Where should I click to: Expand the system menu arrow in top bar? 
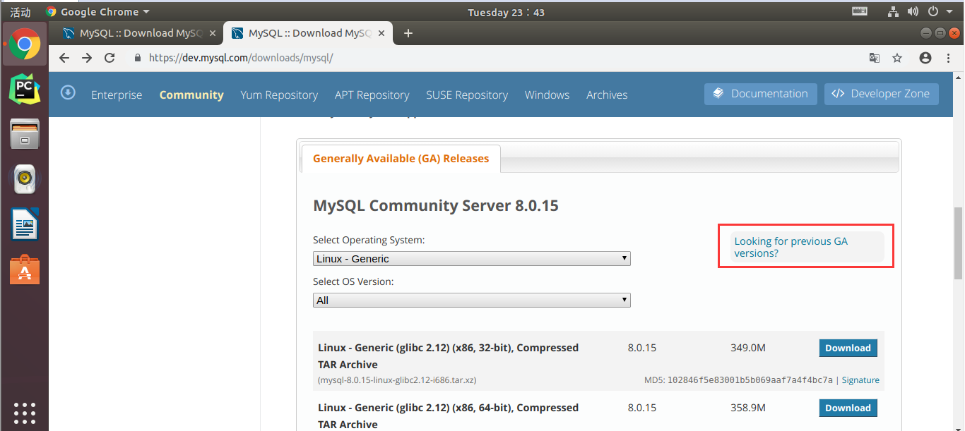pyautogui.click(x=950, y=11)
